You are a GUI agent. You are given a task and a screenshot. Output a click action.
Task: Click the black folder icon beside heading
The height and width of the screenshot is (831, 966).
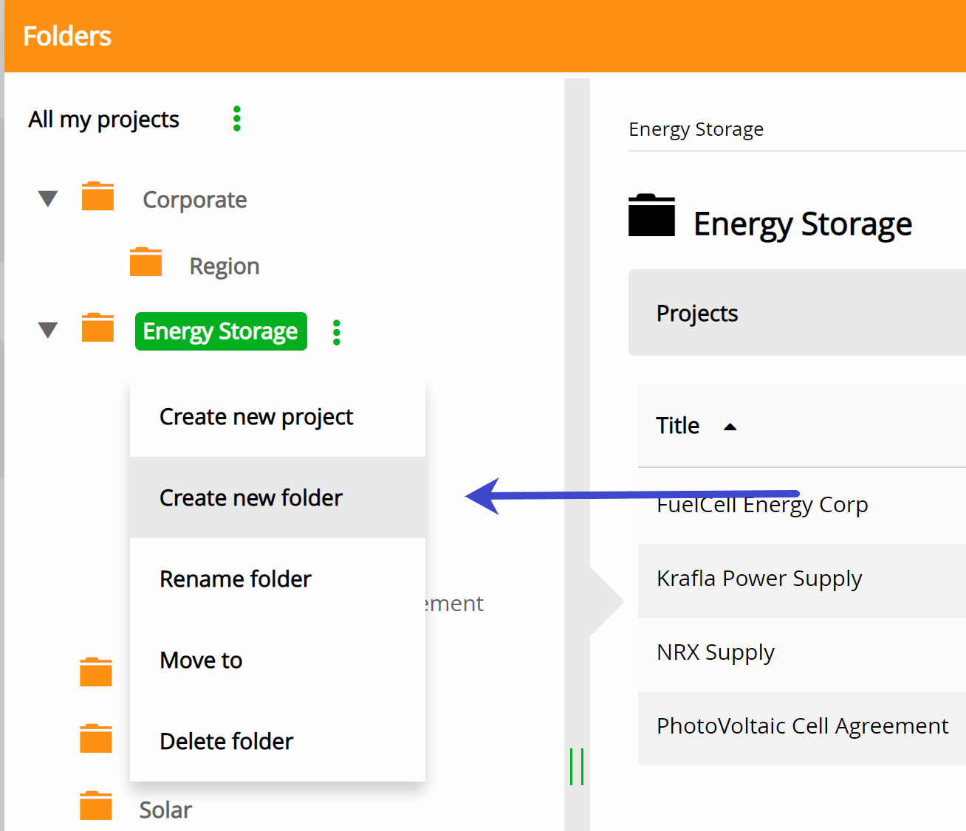coord(651,215)
